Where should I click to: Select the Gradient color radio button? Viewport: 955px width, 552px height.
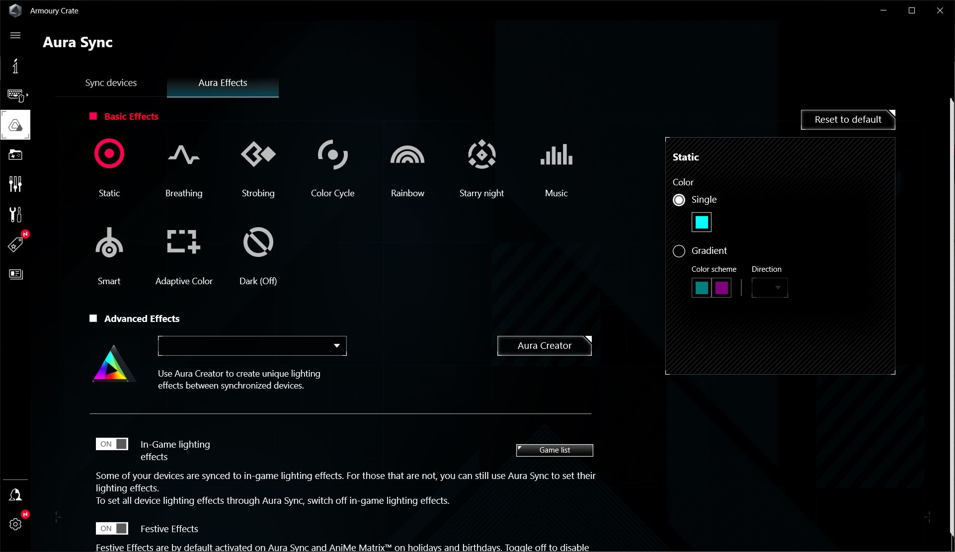[679, 251]
